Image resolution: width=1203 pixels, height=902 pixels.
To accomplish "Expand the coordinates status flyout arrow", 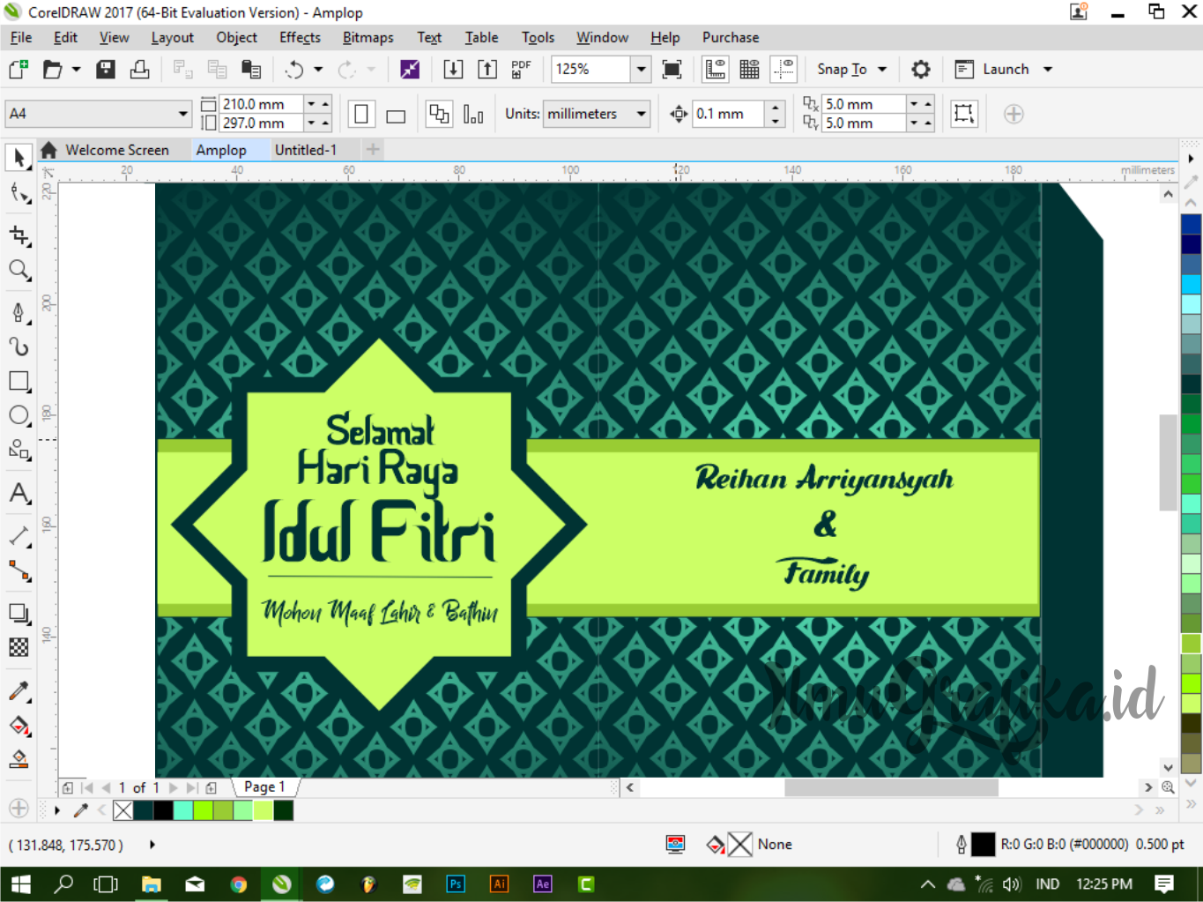I will point(152,845).
